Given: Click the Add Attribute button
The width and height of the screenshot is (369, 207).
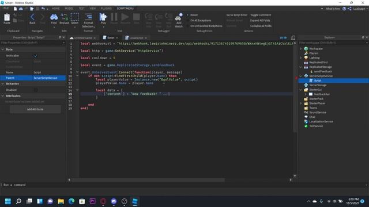Looking at the screenshot, I should point(35,109).
